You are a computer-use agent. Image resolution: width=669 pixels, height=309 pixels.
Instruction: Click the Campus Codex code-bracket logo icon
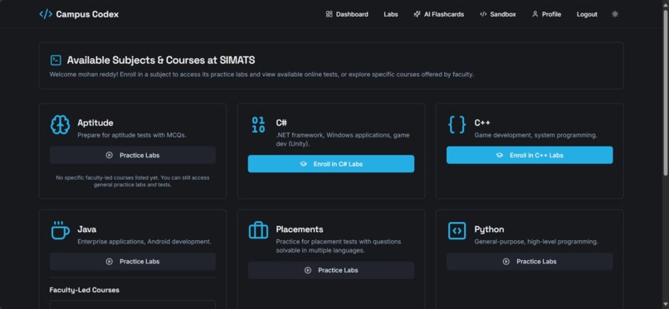[x=46, y=14]
